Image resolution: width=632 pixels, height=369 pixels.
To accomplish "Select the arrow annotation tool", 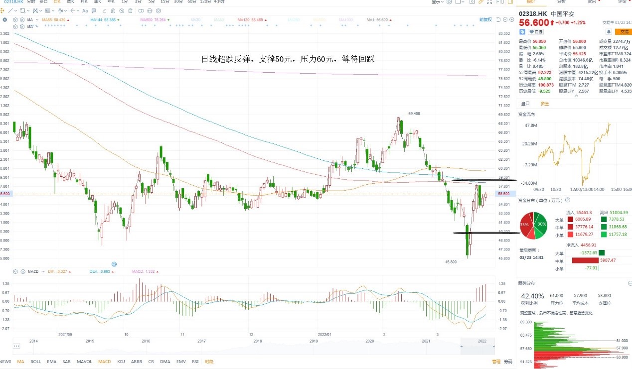I will [x=73, y=10].
